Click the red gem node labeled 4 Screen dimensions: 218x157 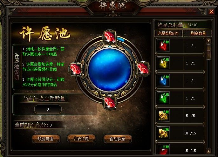click(x=110, y=37)
